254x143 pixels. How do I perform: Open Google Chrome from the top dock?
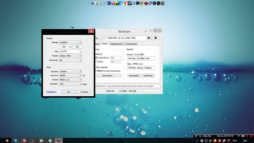tap(142, 3)
